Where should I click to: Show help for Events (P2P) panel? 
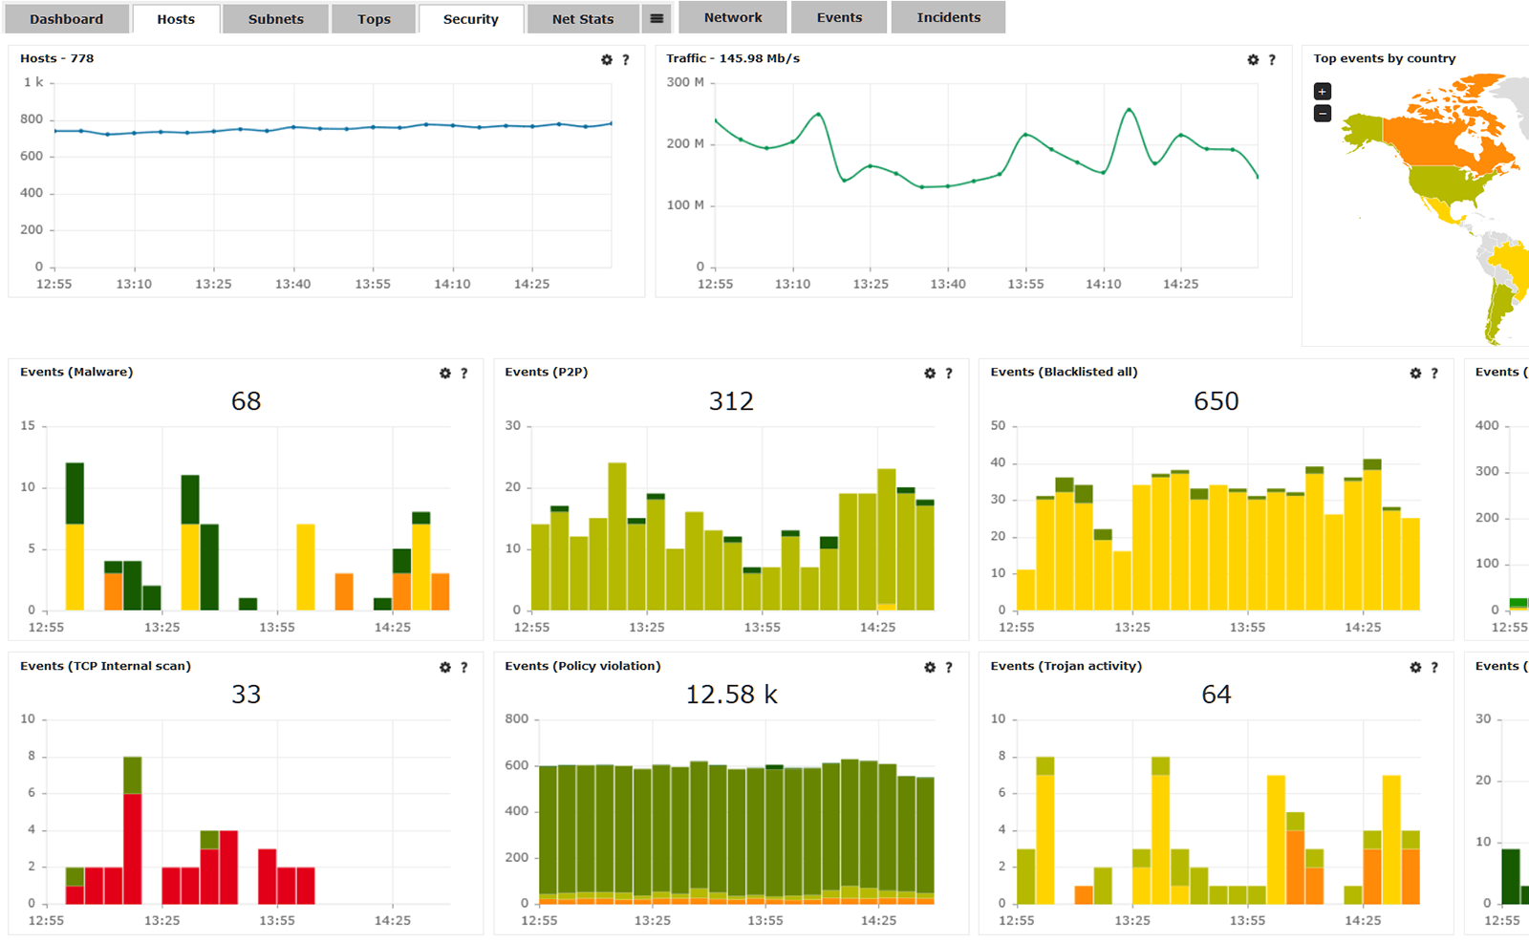click(x=948, y=374)
